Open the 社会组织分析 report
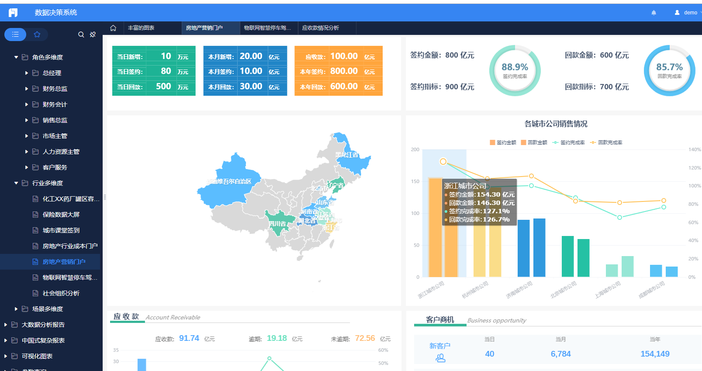Screen dimensions: 702x371 [x=61, y=293]
